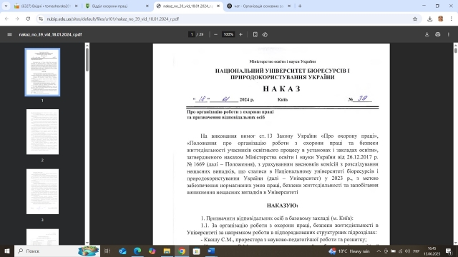Go forward in browser history
The height and width of the screenshot is (257, 458).
pos(17,19)
